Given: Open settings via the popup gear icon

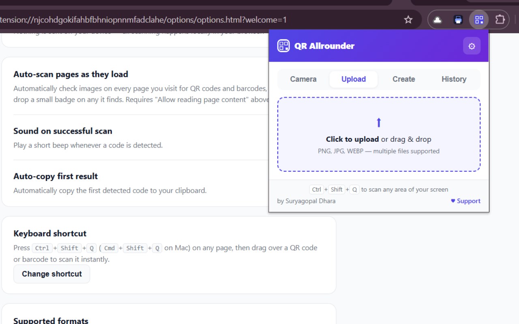Looking at the screenshot, I should pos(472,46).
